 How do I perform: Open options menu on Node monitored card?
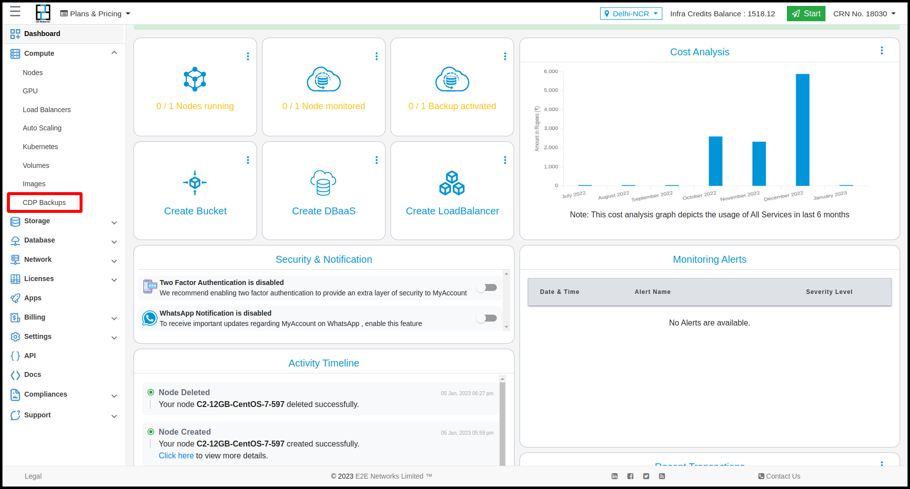377,56
